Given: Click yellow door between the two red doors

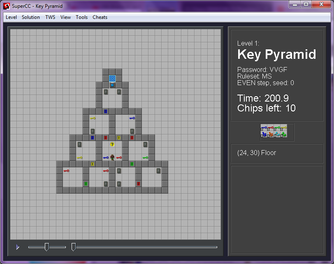Looking at the screenshot, I should pyautogui.click(x=119, y=138).
